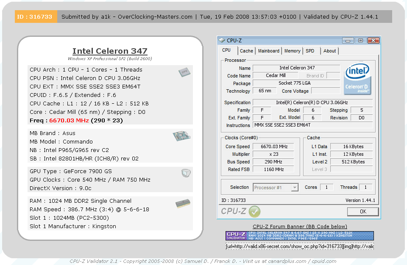
Task: Maximize the CPU-Z window
Action: [x=360, y=41]
